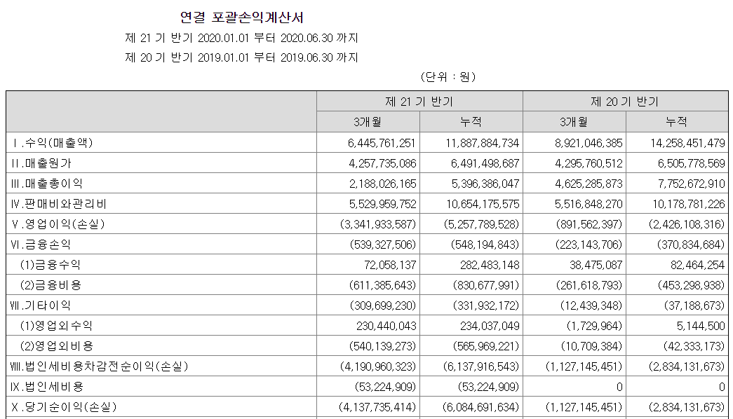The height and width of the screenshot is (419, 733).
Task: Select cost of sales 4,257,735,086
Action: (382, 163)
